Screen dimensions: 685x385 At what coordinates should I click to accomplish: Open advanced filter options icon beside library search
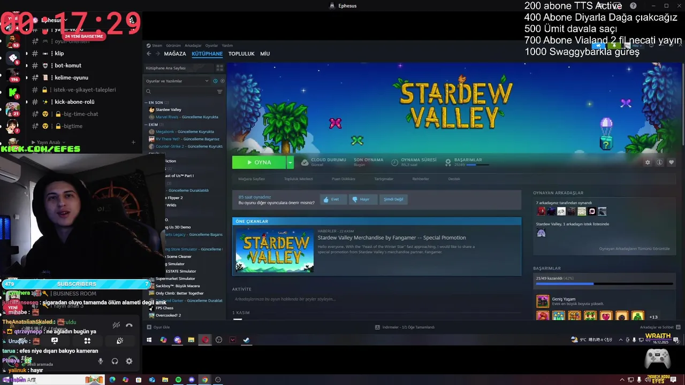219,91
